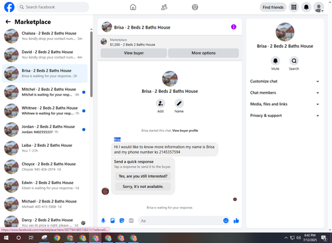Open Jordan conversation in list
332x243 pixels.
point(44,129)
